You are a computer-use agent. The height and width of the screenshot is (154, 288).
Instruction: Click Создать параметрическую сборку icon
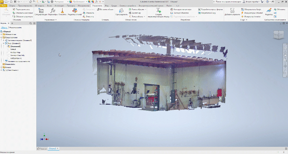point(158,11)
